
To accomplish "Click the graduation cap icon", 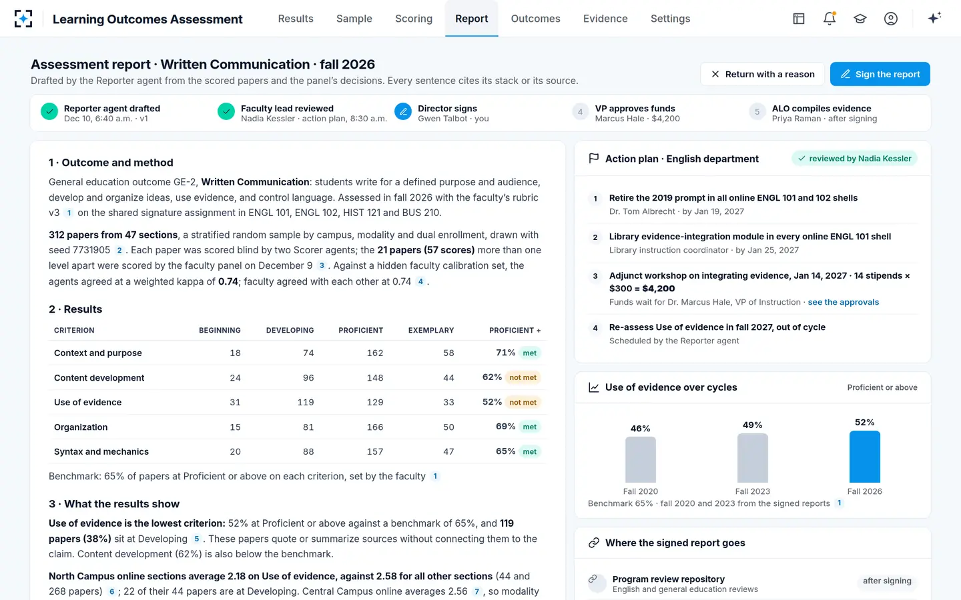I will tap(860, 19).
